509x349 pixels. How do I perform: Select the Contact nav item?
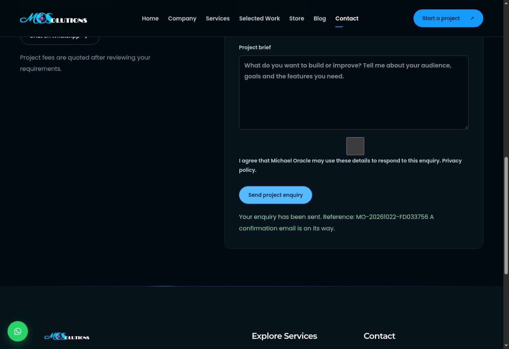347,18
